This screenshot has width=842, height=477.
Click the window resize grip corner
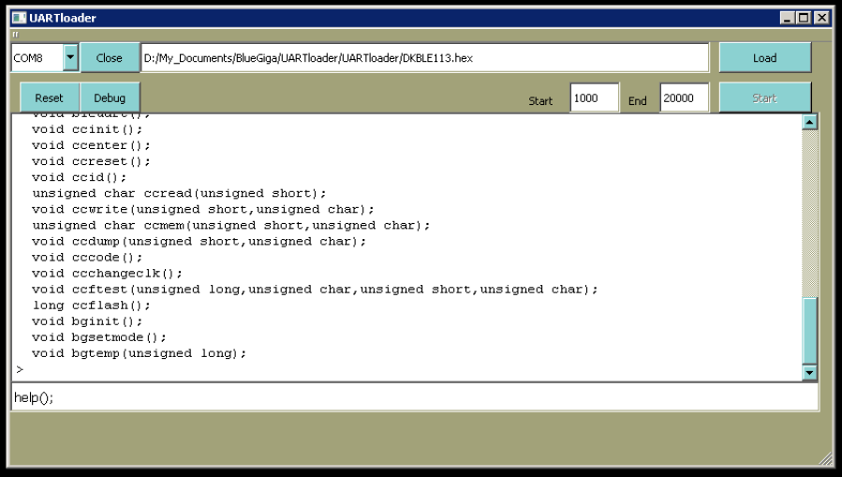[825, 459]
